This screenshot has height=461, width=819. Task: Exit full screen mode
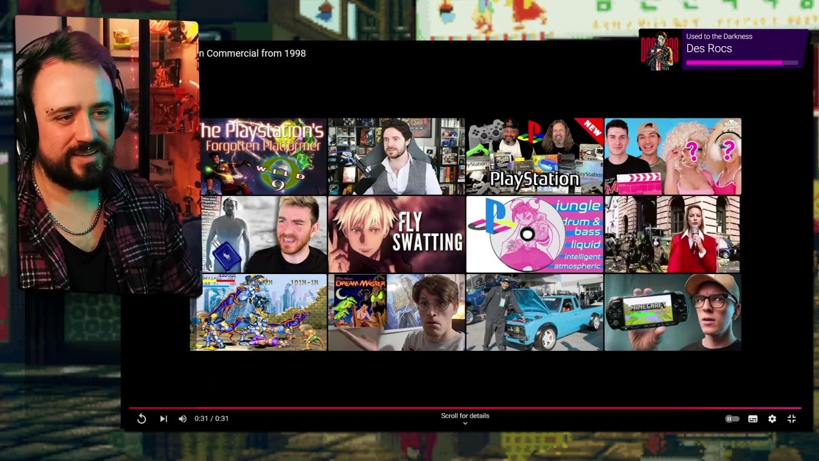791,419
